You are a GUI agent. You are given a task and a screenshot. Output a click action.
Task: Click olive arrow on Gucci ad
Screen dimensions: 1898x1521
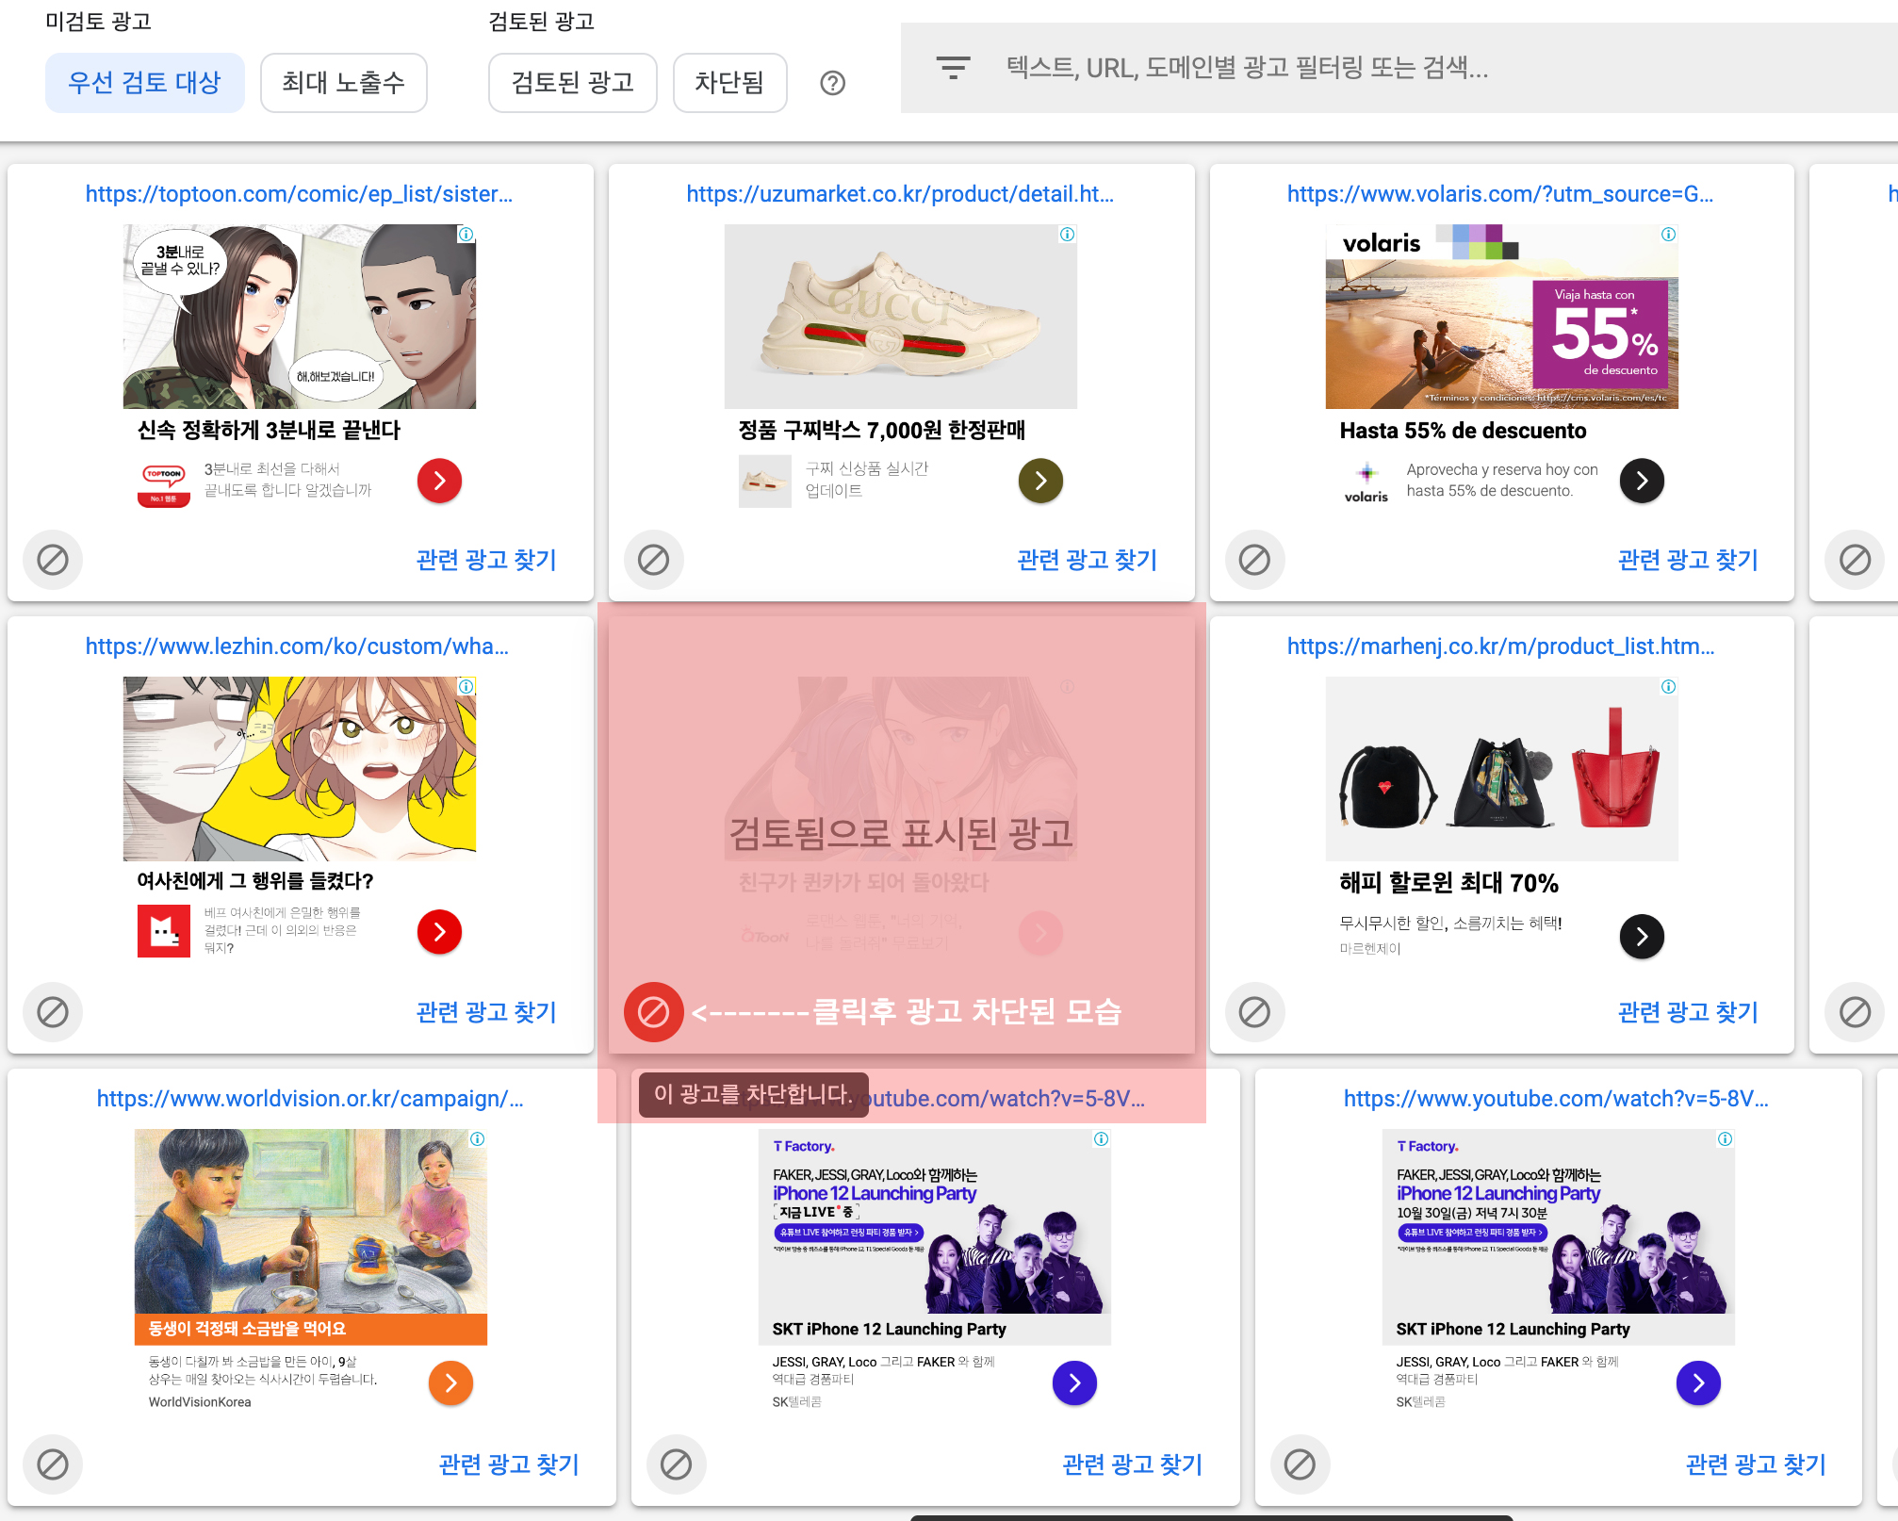tap(1040, 481)
